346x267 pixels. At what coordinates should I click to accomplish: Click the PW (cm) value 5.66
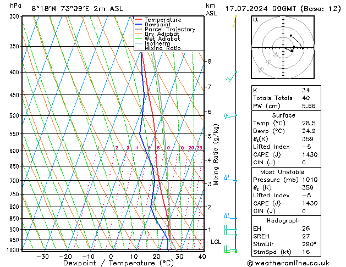point(309,106)
